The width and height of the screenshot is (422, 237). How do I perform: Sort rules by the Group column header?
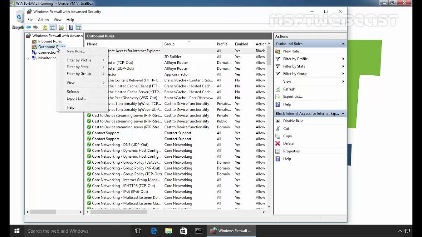189,44
